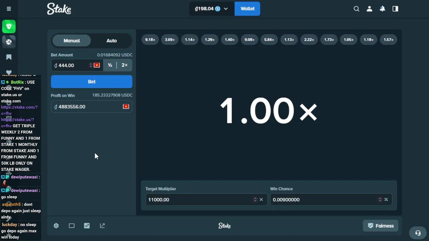Open the Fairness dialog

(x=380, y=226)
